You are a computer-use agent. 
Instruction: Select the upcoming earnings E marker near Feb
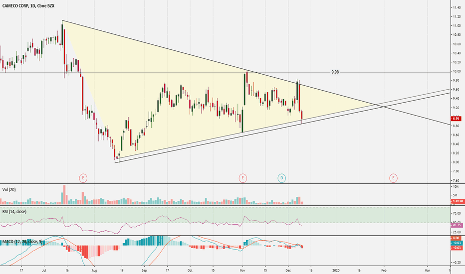(393, 178)
